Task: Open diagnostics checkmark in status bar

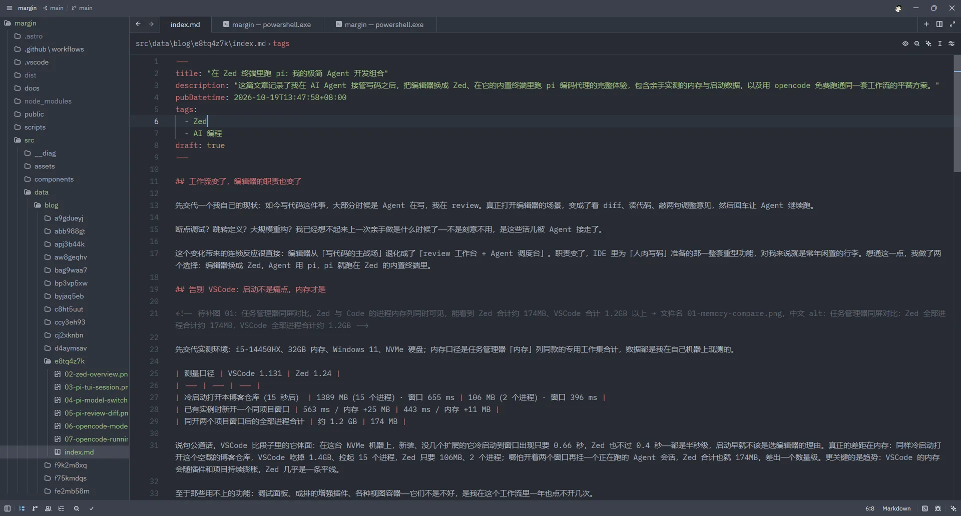Action: tap(92, 508)
